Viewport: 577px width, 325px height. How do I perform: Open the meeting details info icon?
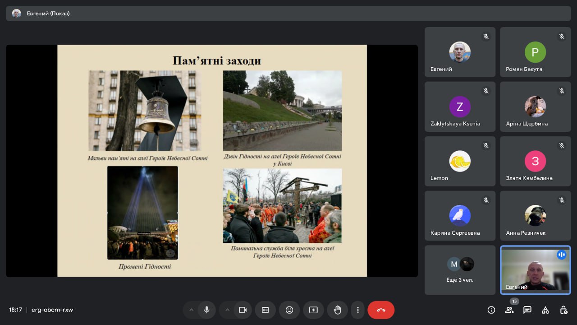(x=491, y=310)
